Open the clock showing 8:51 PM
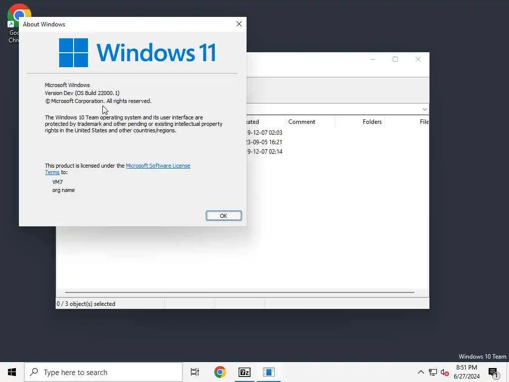 click(466, 372)
